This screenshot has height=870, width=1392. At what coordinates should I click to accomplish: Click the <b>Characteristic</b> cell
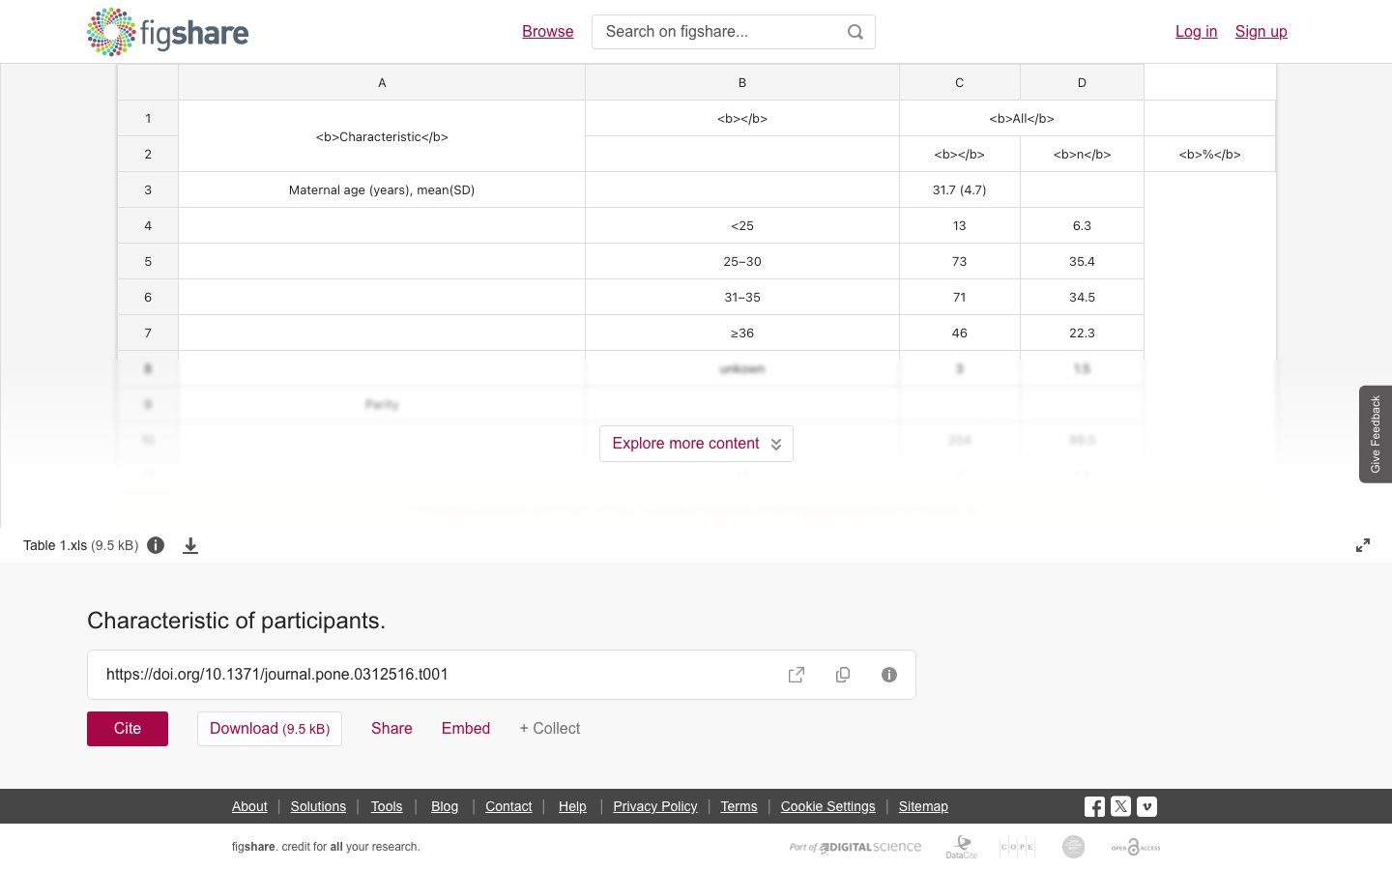point(382,136)
